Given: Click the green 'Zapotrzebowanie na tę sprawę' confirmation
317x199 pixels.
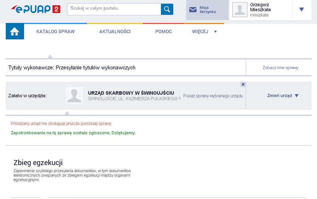Looking at the screenshot, I should [73, 133].
